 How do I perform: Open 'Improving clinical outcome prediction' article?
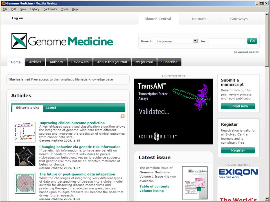tap(72, 123)
